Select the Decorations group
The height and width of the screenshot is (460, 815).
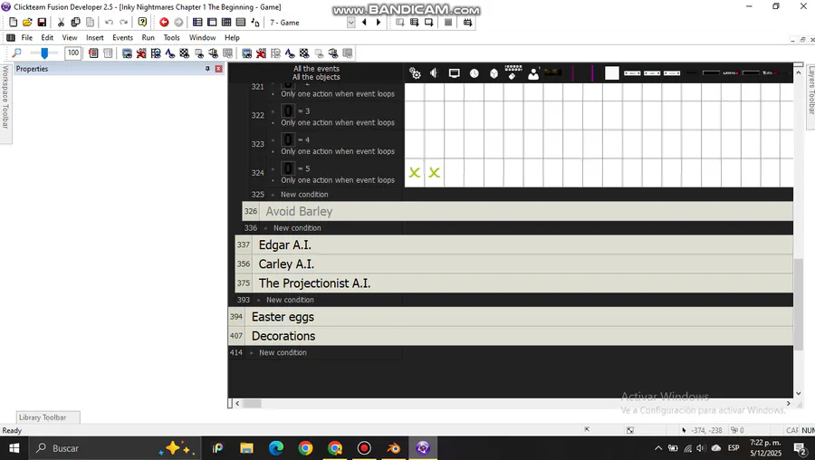coord(511,336)
